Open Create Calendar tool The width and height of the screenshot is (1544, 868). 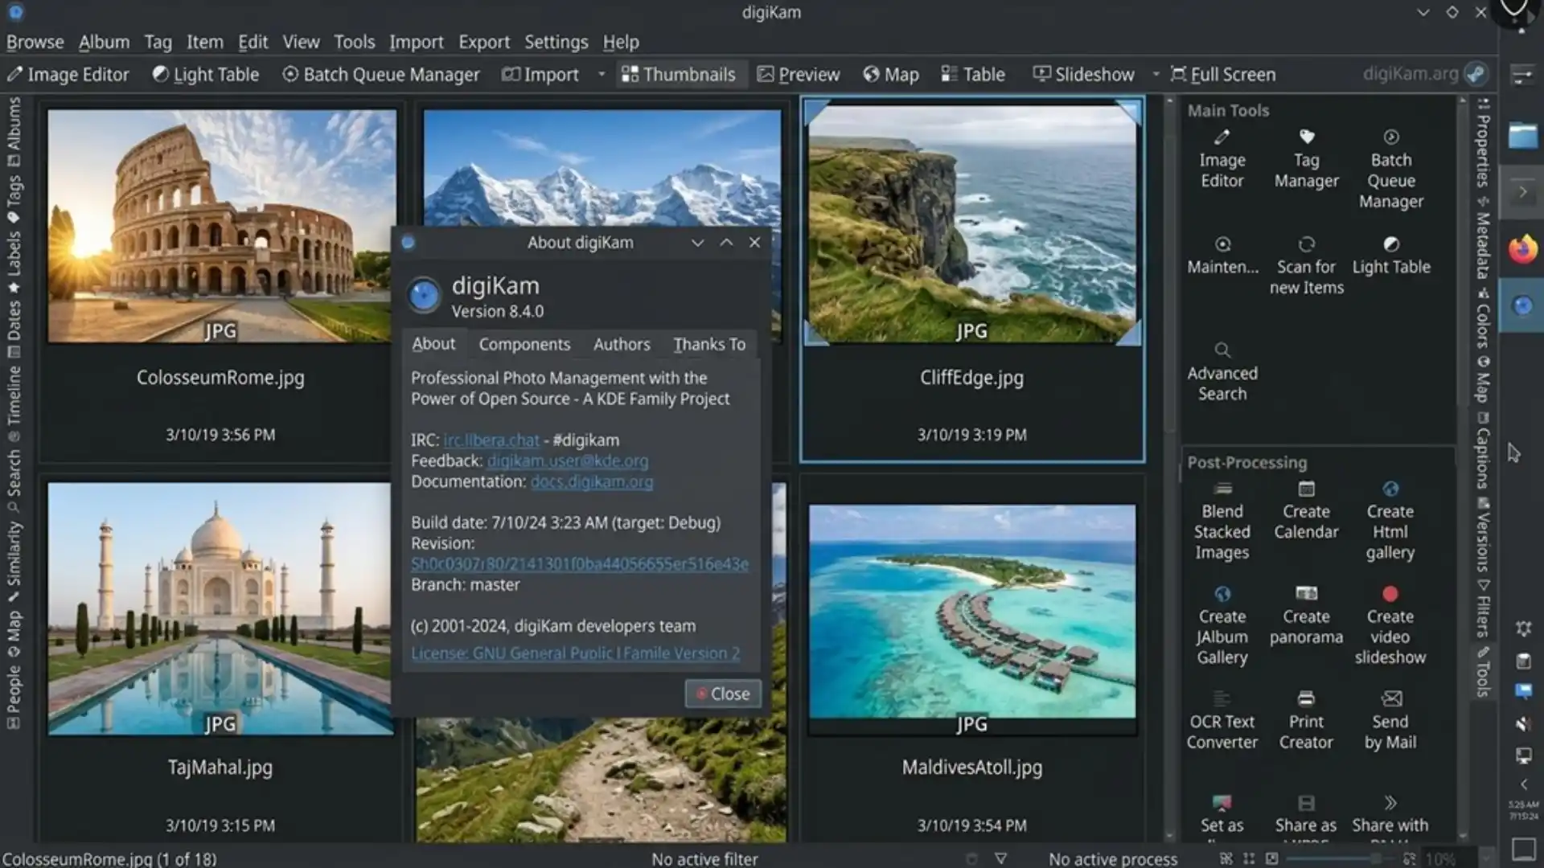pyautogui.click(x=1306, y=511)
